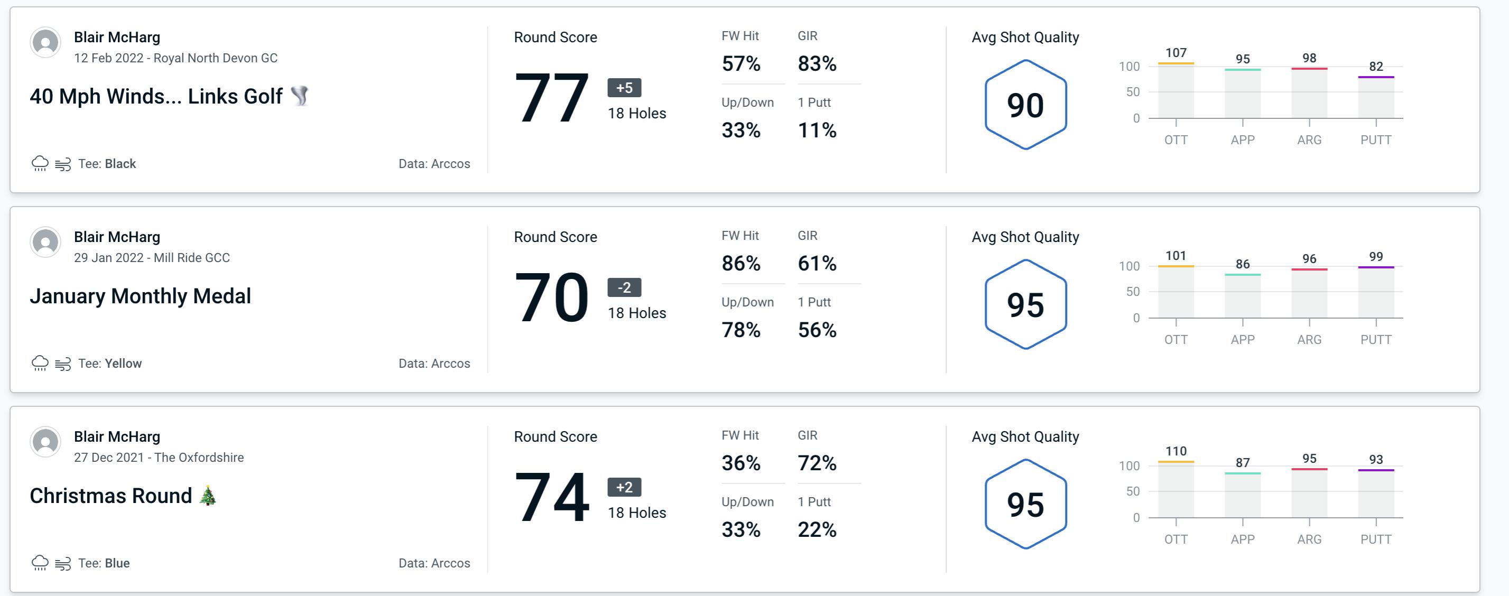Image resolution: width=1509 pixels, height=596 pixels.
Task: Click the Blair McHarg avatar on January Monthly Medal
Action: point(45,244)
